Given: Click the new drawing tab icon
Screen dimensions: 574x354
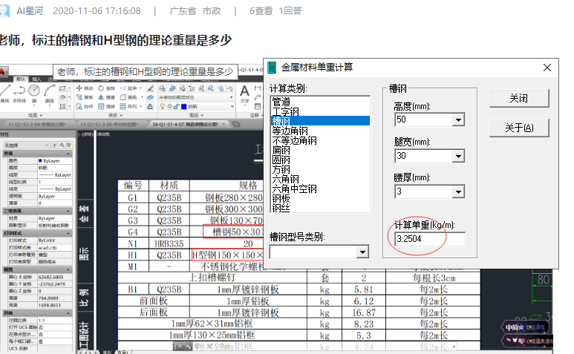Looking at the screenshot, I should 236,125.
